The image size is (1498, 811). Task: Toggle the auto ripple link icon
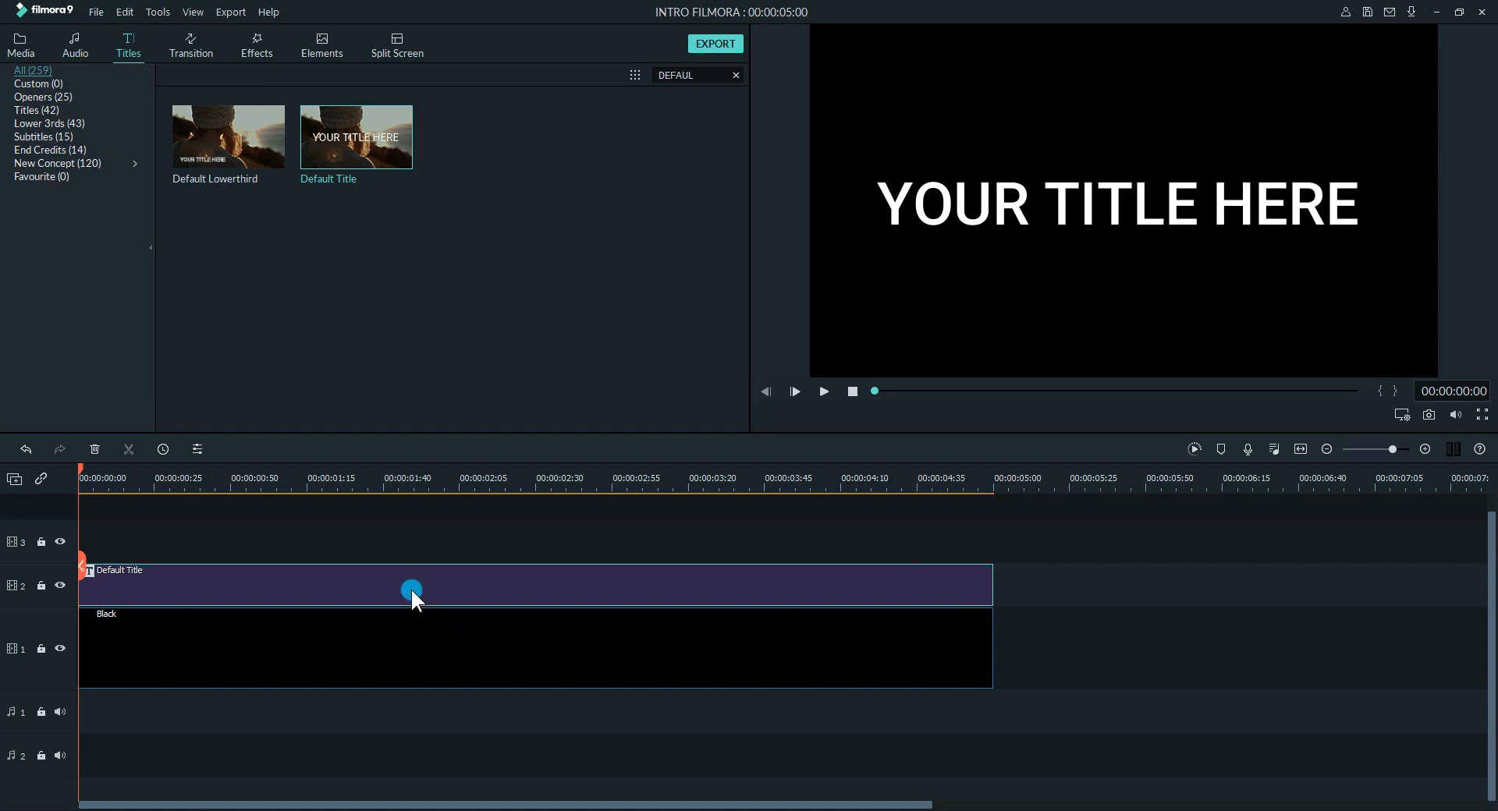(x=41, y=479)
